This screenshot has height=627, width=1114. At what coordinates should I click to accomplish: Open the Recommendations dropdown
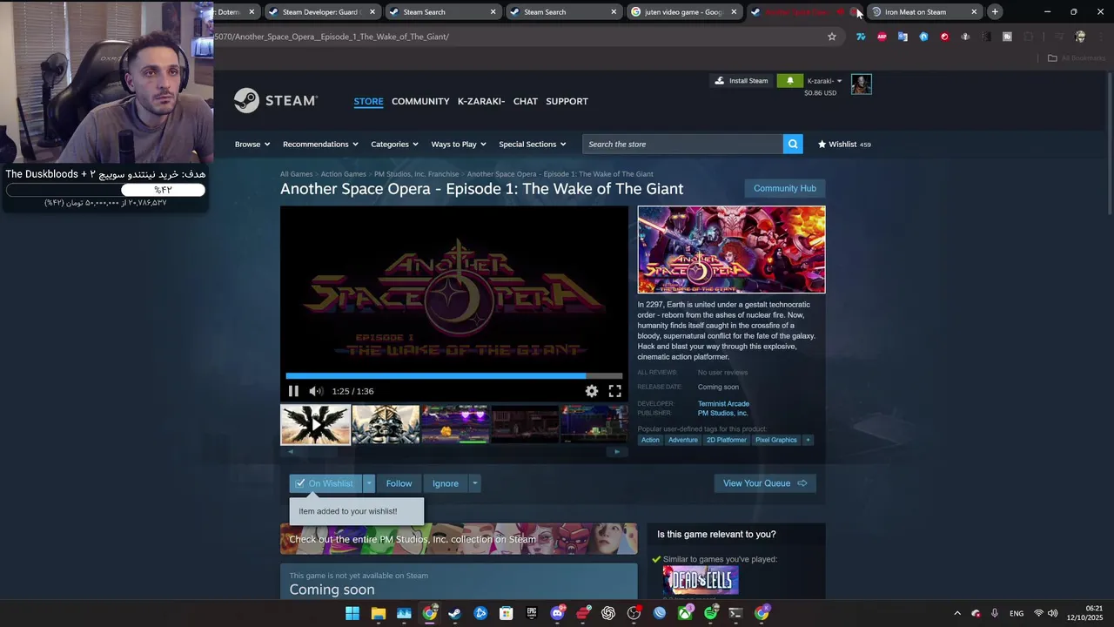pos(320,144)
